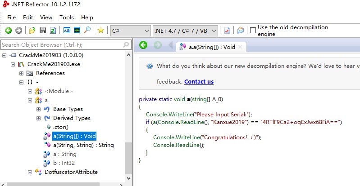Image resolution: width=360 pixels, height=186 pixels.
Task: Click the tree panel scroll up arrow
Action: pyautogui.click(x=128, y=55)
